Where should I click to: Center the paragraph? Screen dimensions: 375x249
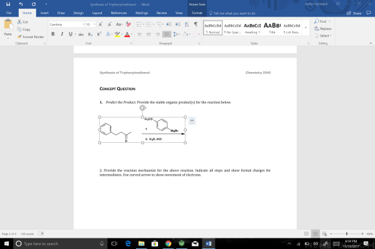tap(149, 34)
